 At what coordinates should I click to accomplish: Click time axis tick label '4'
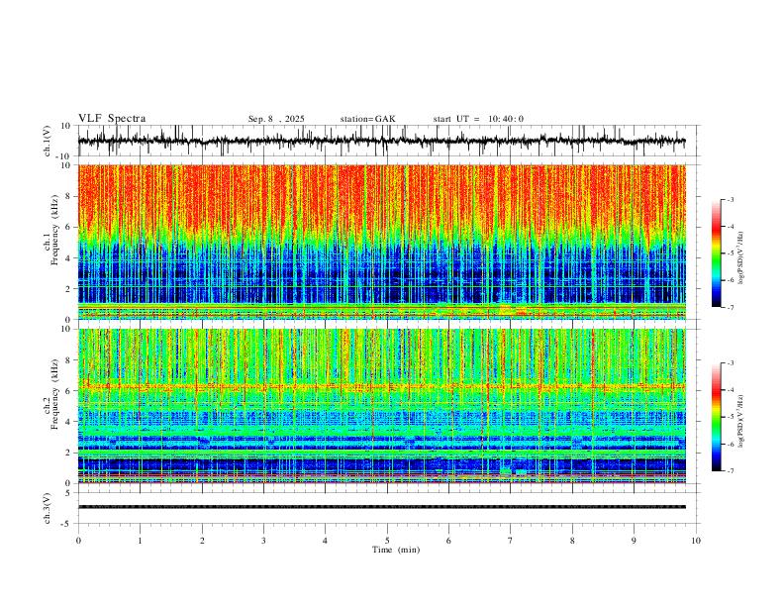pos(325,541)
